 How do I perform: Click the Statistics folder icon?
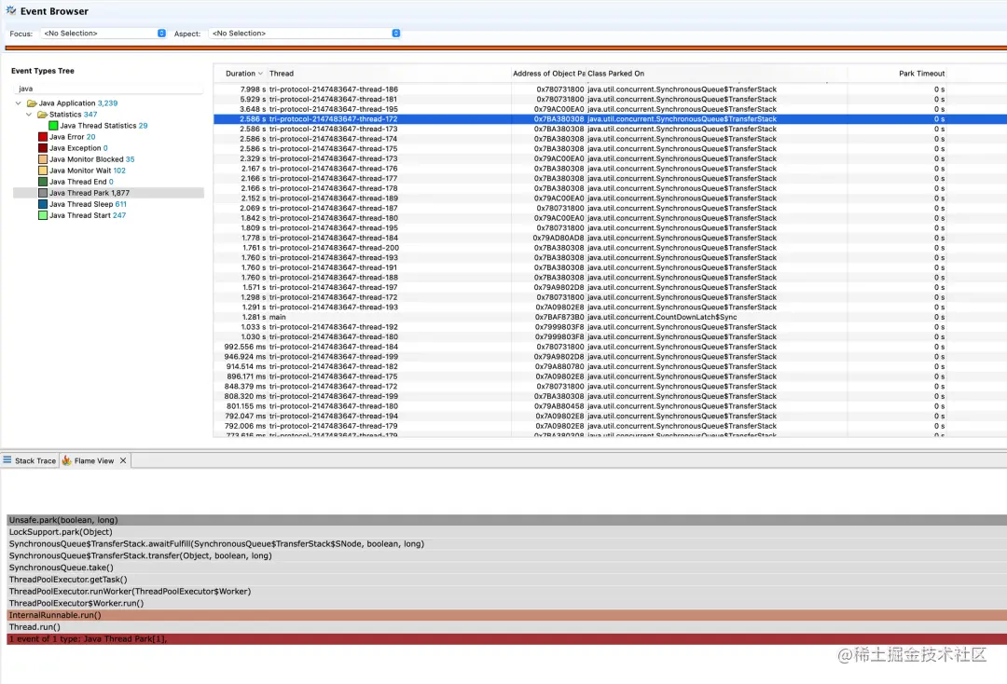pos(42,115)
